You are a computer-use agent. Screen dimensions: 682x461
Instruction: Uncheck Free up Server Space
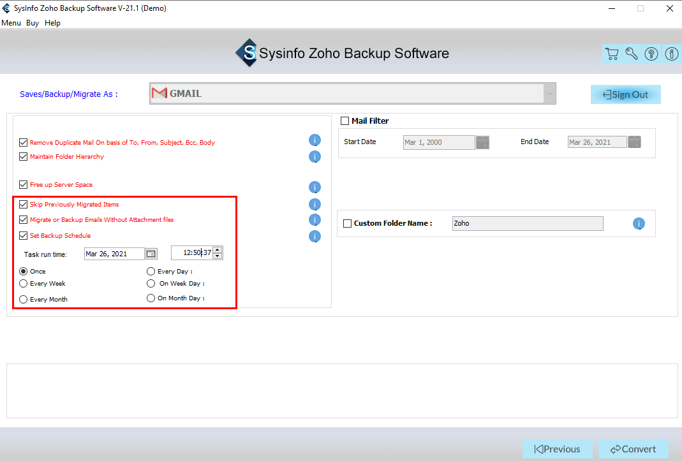pyautogui.click(x=24, y=185)
